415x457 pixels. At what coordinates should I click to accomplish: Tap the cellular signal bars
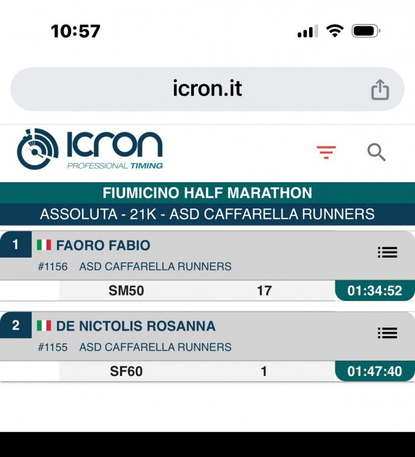tap(308, 31)
